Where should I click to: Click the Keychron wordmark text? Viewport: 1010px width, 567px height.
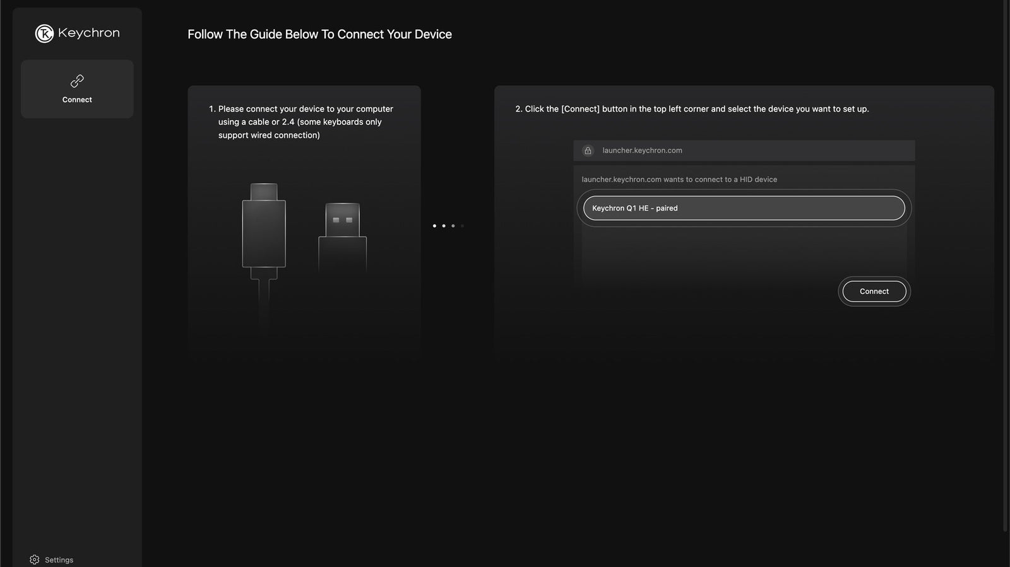[88, 33]
